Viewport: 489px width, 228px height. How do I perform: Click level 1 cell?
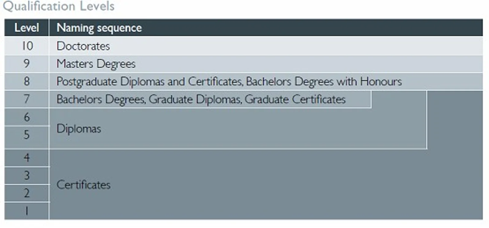pos(27,211)
